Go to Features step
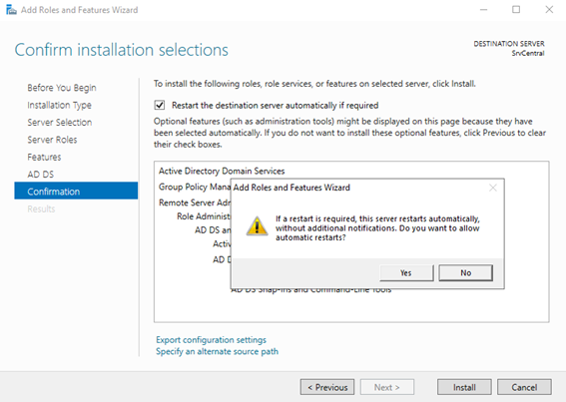The height and width of the screenshot is (402, 566). (44, 157)
